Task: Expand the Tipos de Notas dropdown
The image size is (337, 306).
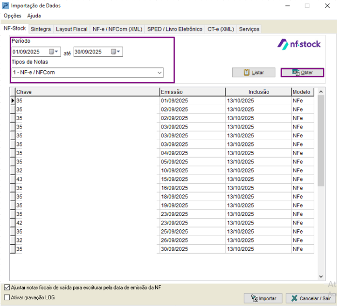Action: [159, 73]
